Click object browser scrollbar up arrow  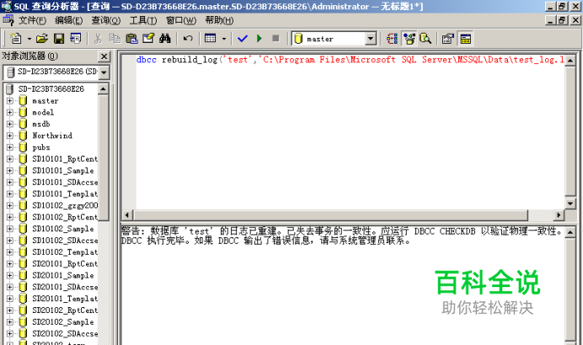pos(103,89)
